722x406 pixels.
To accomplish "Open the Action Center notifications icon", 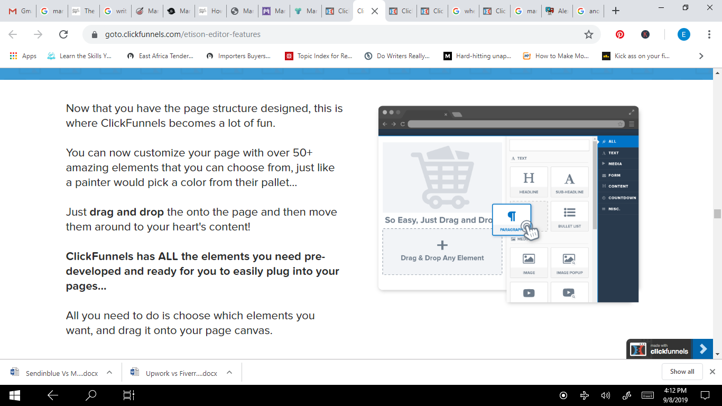I will tap(705, 395).
